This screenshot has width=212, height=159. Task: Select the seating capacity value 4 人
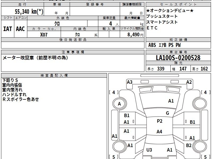(x=114, y=24)
